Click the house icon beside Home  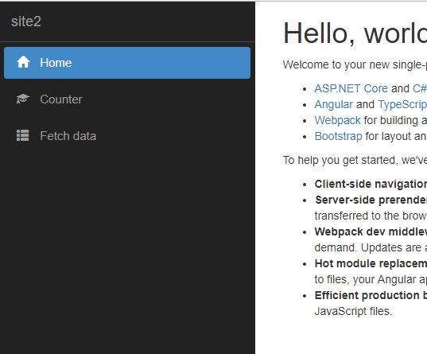(23, 62)
